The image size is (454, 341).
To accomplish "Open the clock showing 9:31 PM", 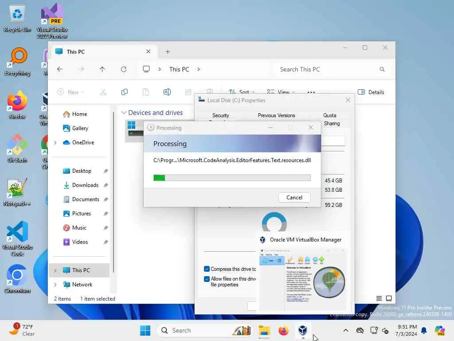I will point(407,330).
